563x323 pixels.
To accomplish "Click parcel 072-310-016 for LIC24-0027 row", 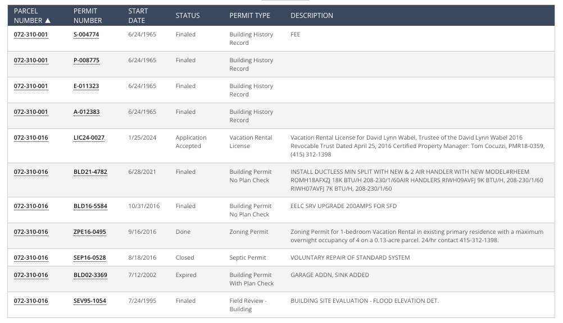I will tap(31, 137).
